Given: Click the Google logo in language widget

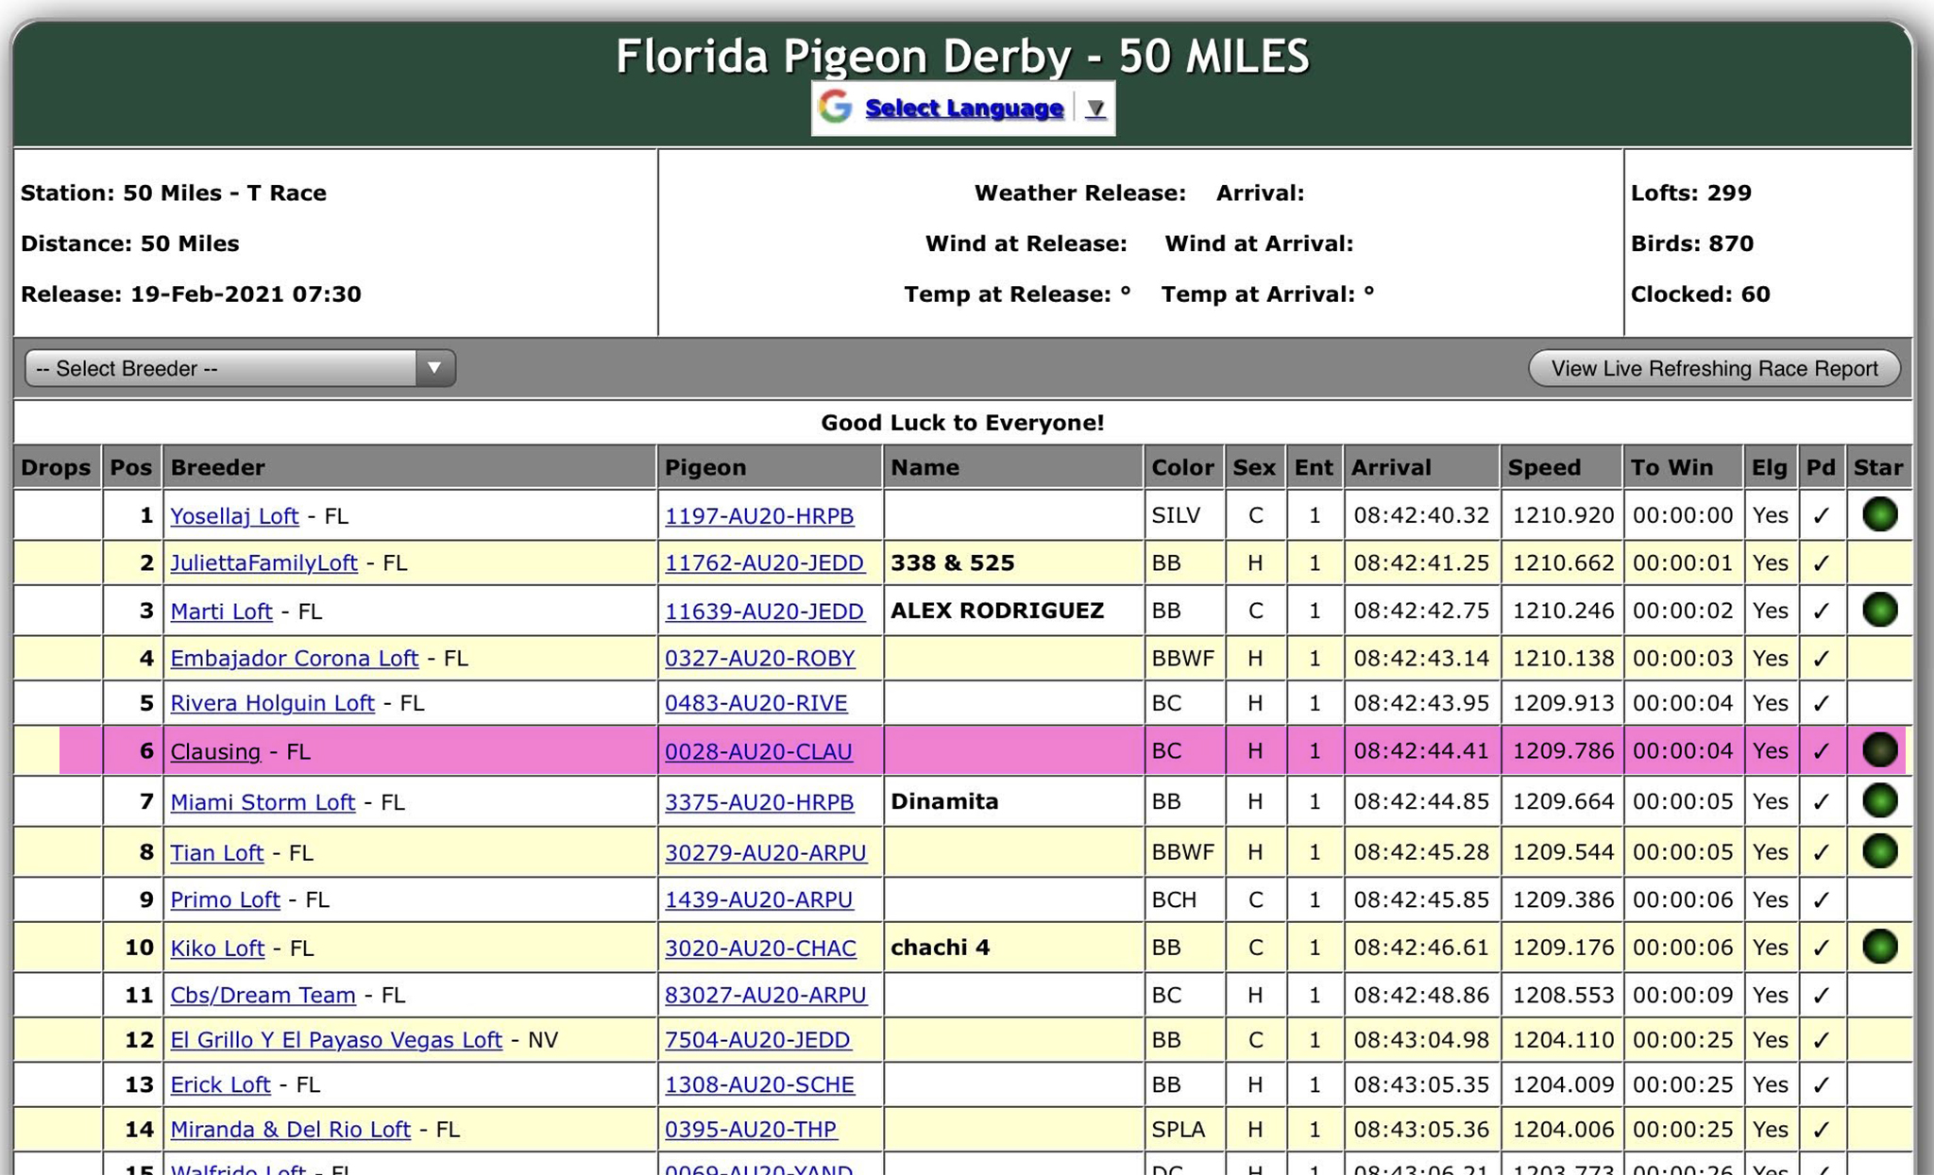Looking at the screenshot, I should [x=835, y=108].
